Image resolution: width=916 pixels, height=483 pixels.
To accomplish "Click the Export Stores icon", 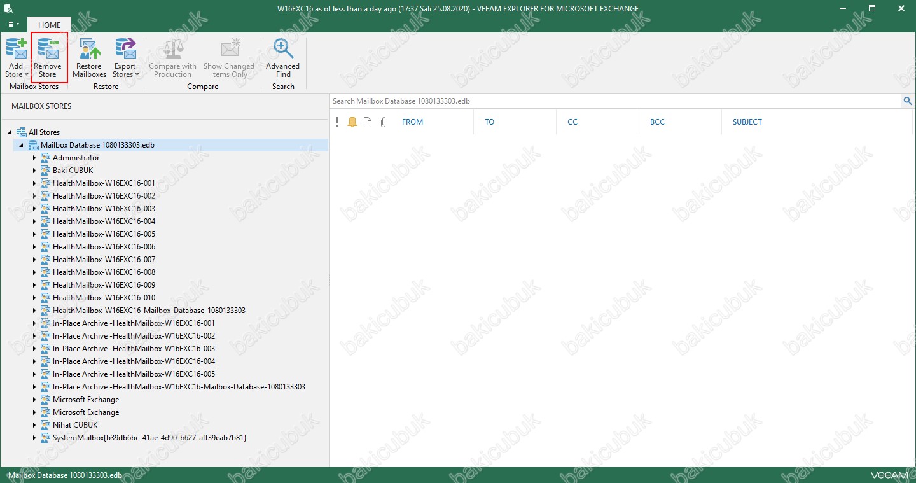I will click(125, 49).
